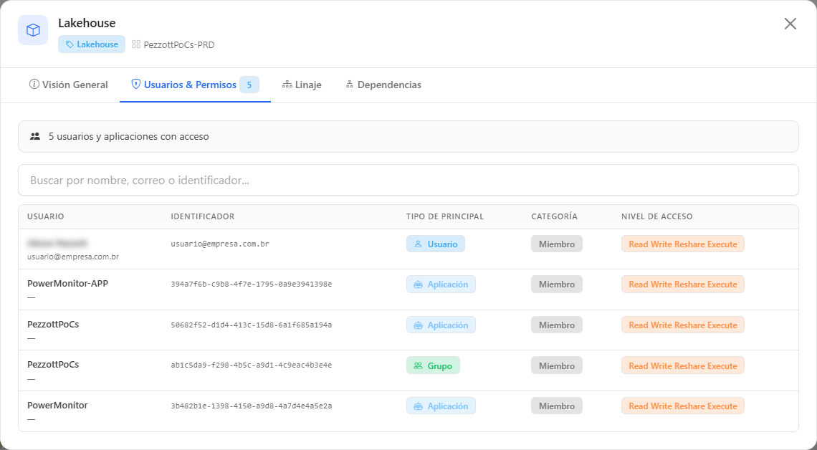Screen dimensions: 817x450
Task: Click the Miembro badge in PowerMonitor-APP row
Action: [556, 284]
